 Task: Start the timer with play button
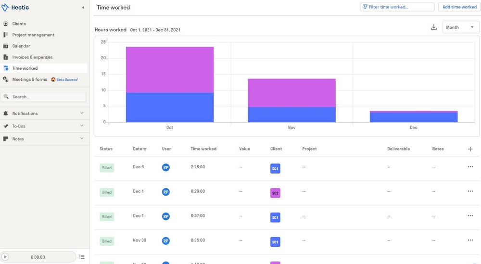(x=5, y=257)
